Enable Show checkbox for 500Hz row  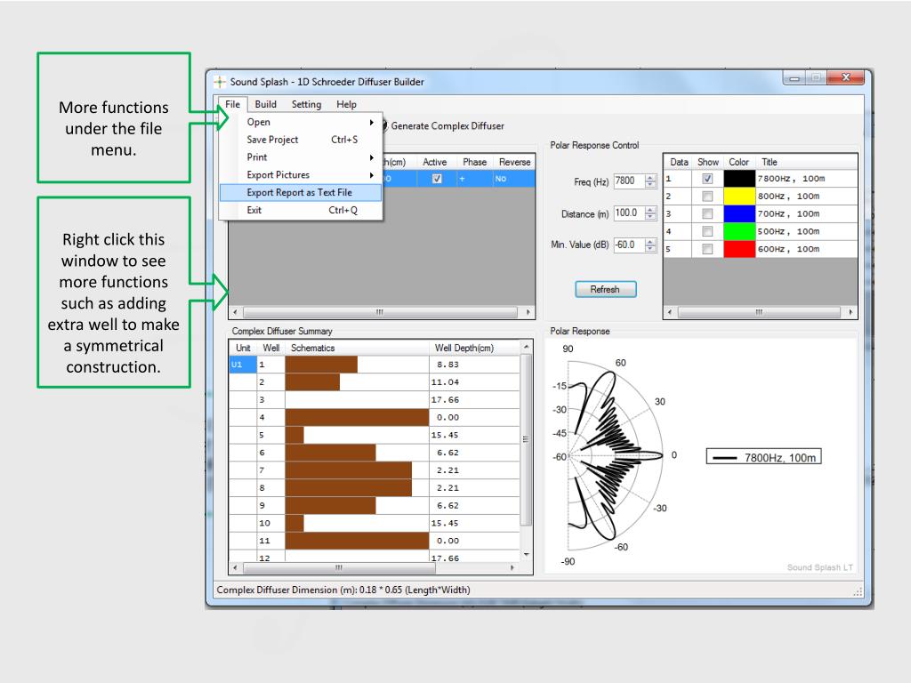707,231
